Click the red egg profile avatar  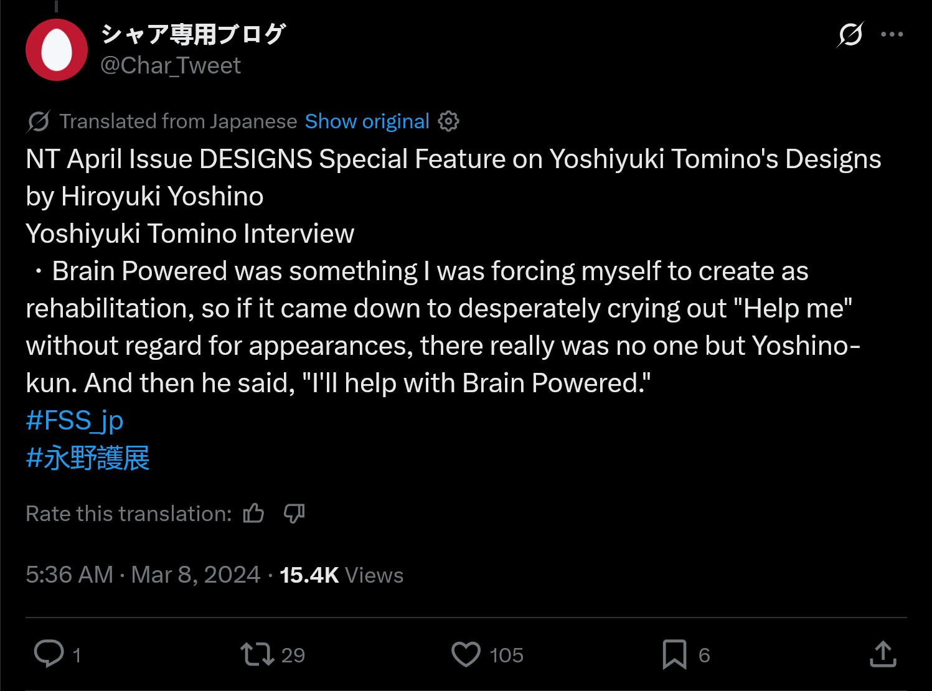[57, 50]
